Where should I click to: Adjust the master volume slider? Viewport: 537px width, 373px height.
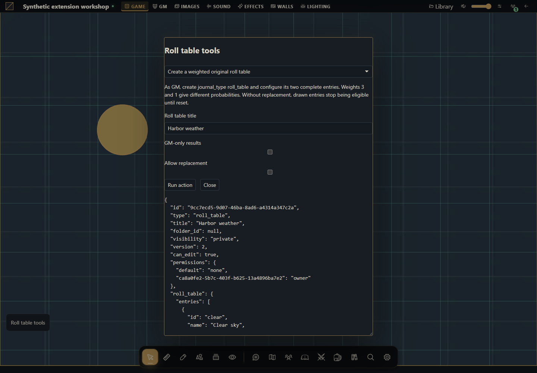[481, 6]
